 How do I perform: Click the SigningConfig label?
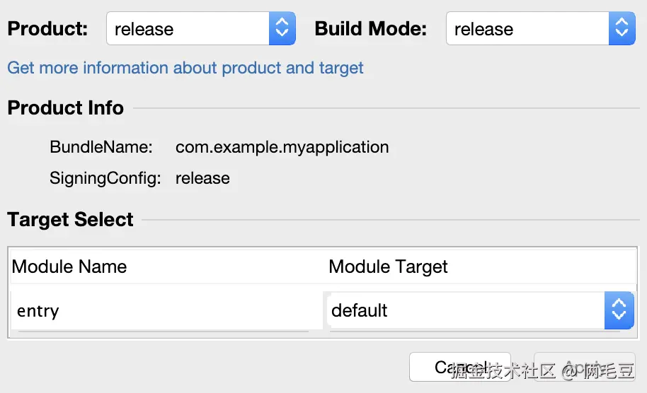[x=105, y=178]
